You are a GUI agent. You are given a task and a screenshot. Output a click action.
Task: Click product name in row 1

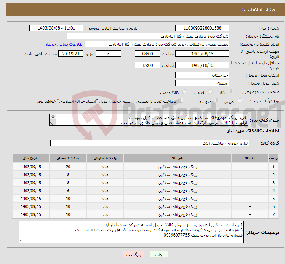point(178,167)
